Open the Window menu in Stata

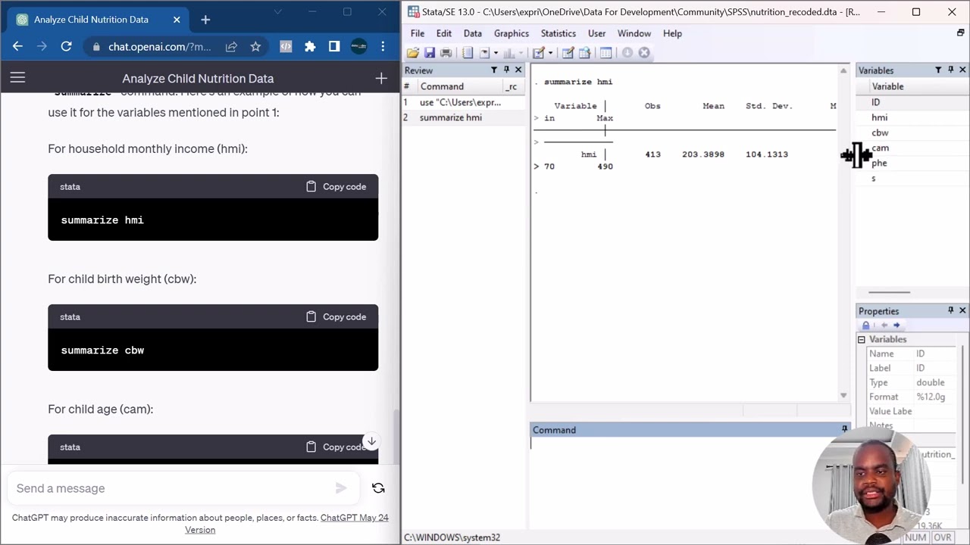(634, 33)
